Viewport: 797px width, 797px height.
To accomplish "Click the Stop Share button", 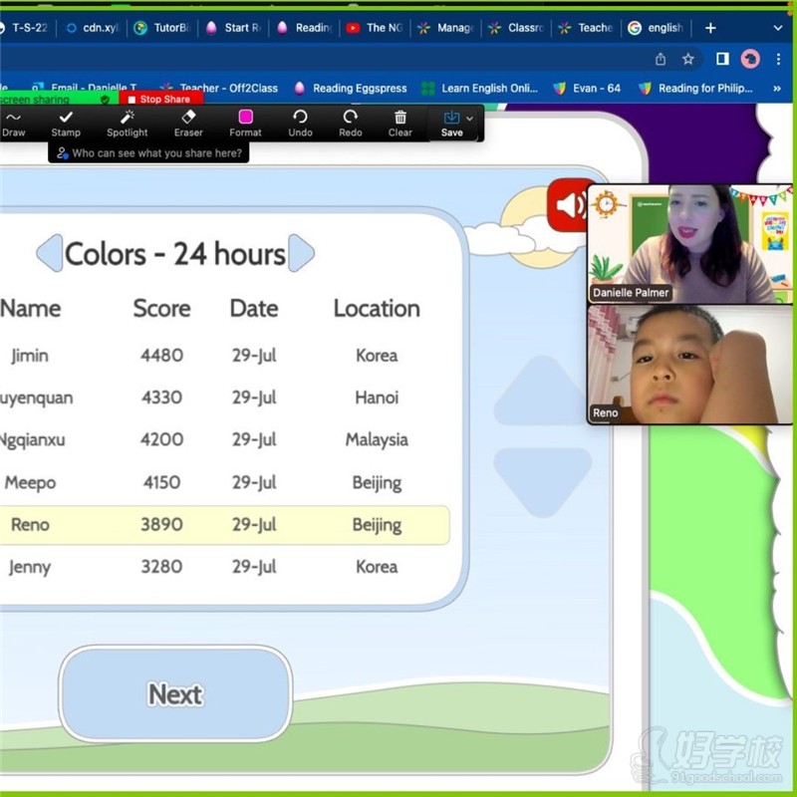I will tap(159, 100).
